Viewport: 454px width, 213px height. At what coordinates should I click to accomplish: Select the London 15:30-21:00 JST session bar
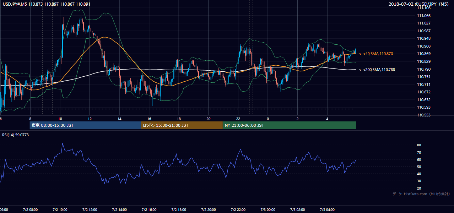point(182,125)
